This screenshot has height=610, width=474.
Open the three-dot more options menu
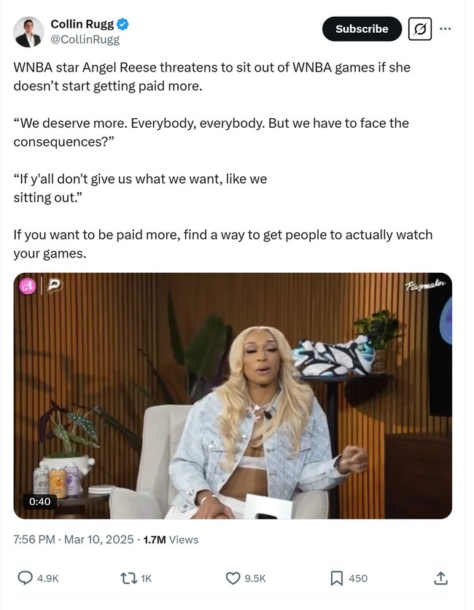click(x=446, y=28)
